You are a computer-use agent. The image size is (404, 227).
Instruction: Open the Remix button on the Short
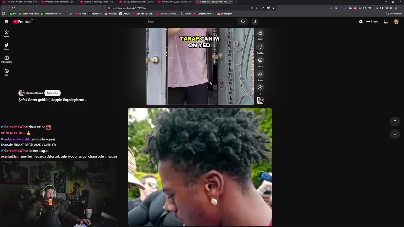pyautogui.click(x=260, y=88)
